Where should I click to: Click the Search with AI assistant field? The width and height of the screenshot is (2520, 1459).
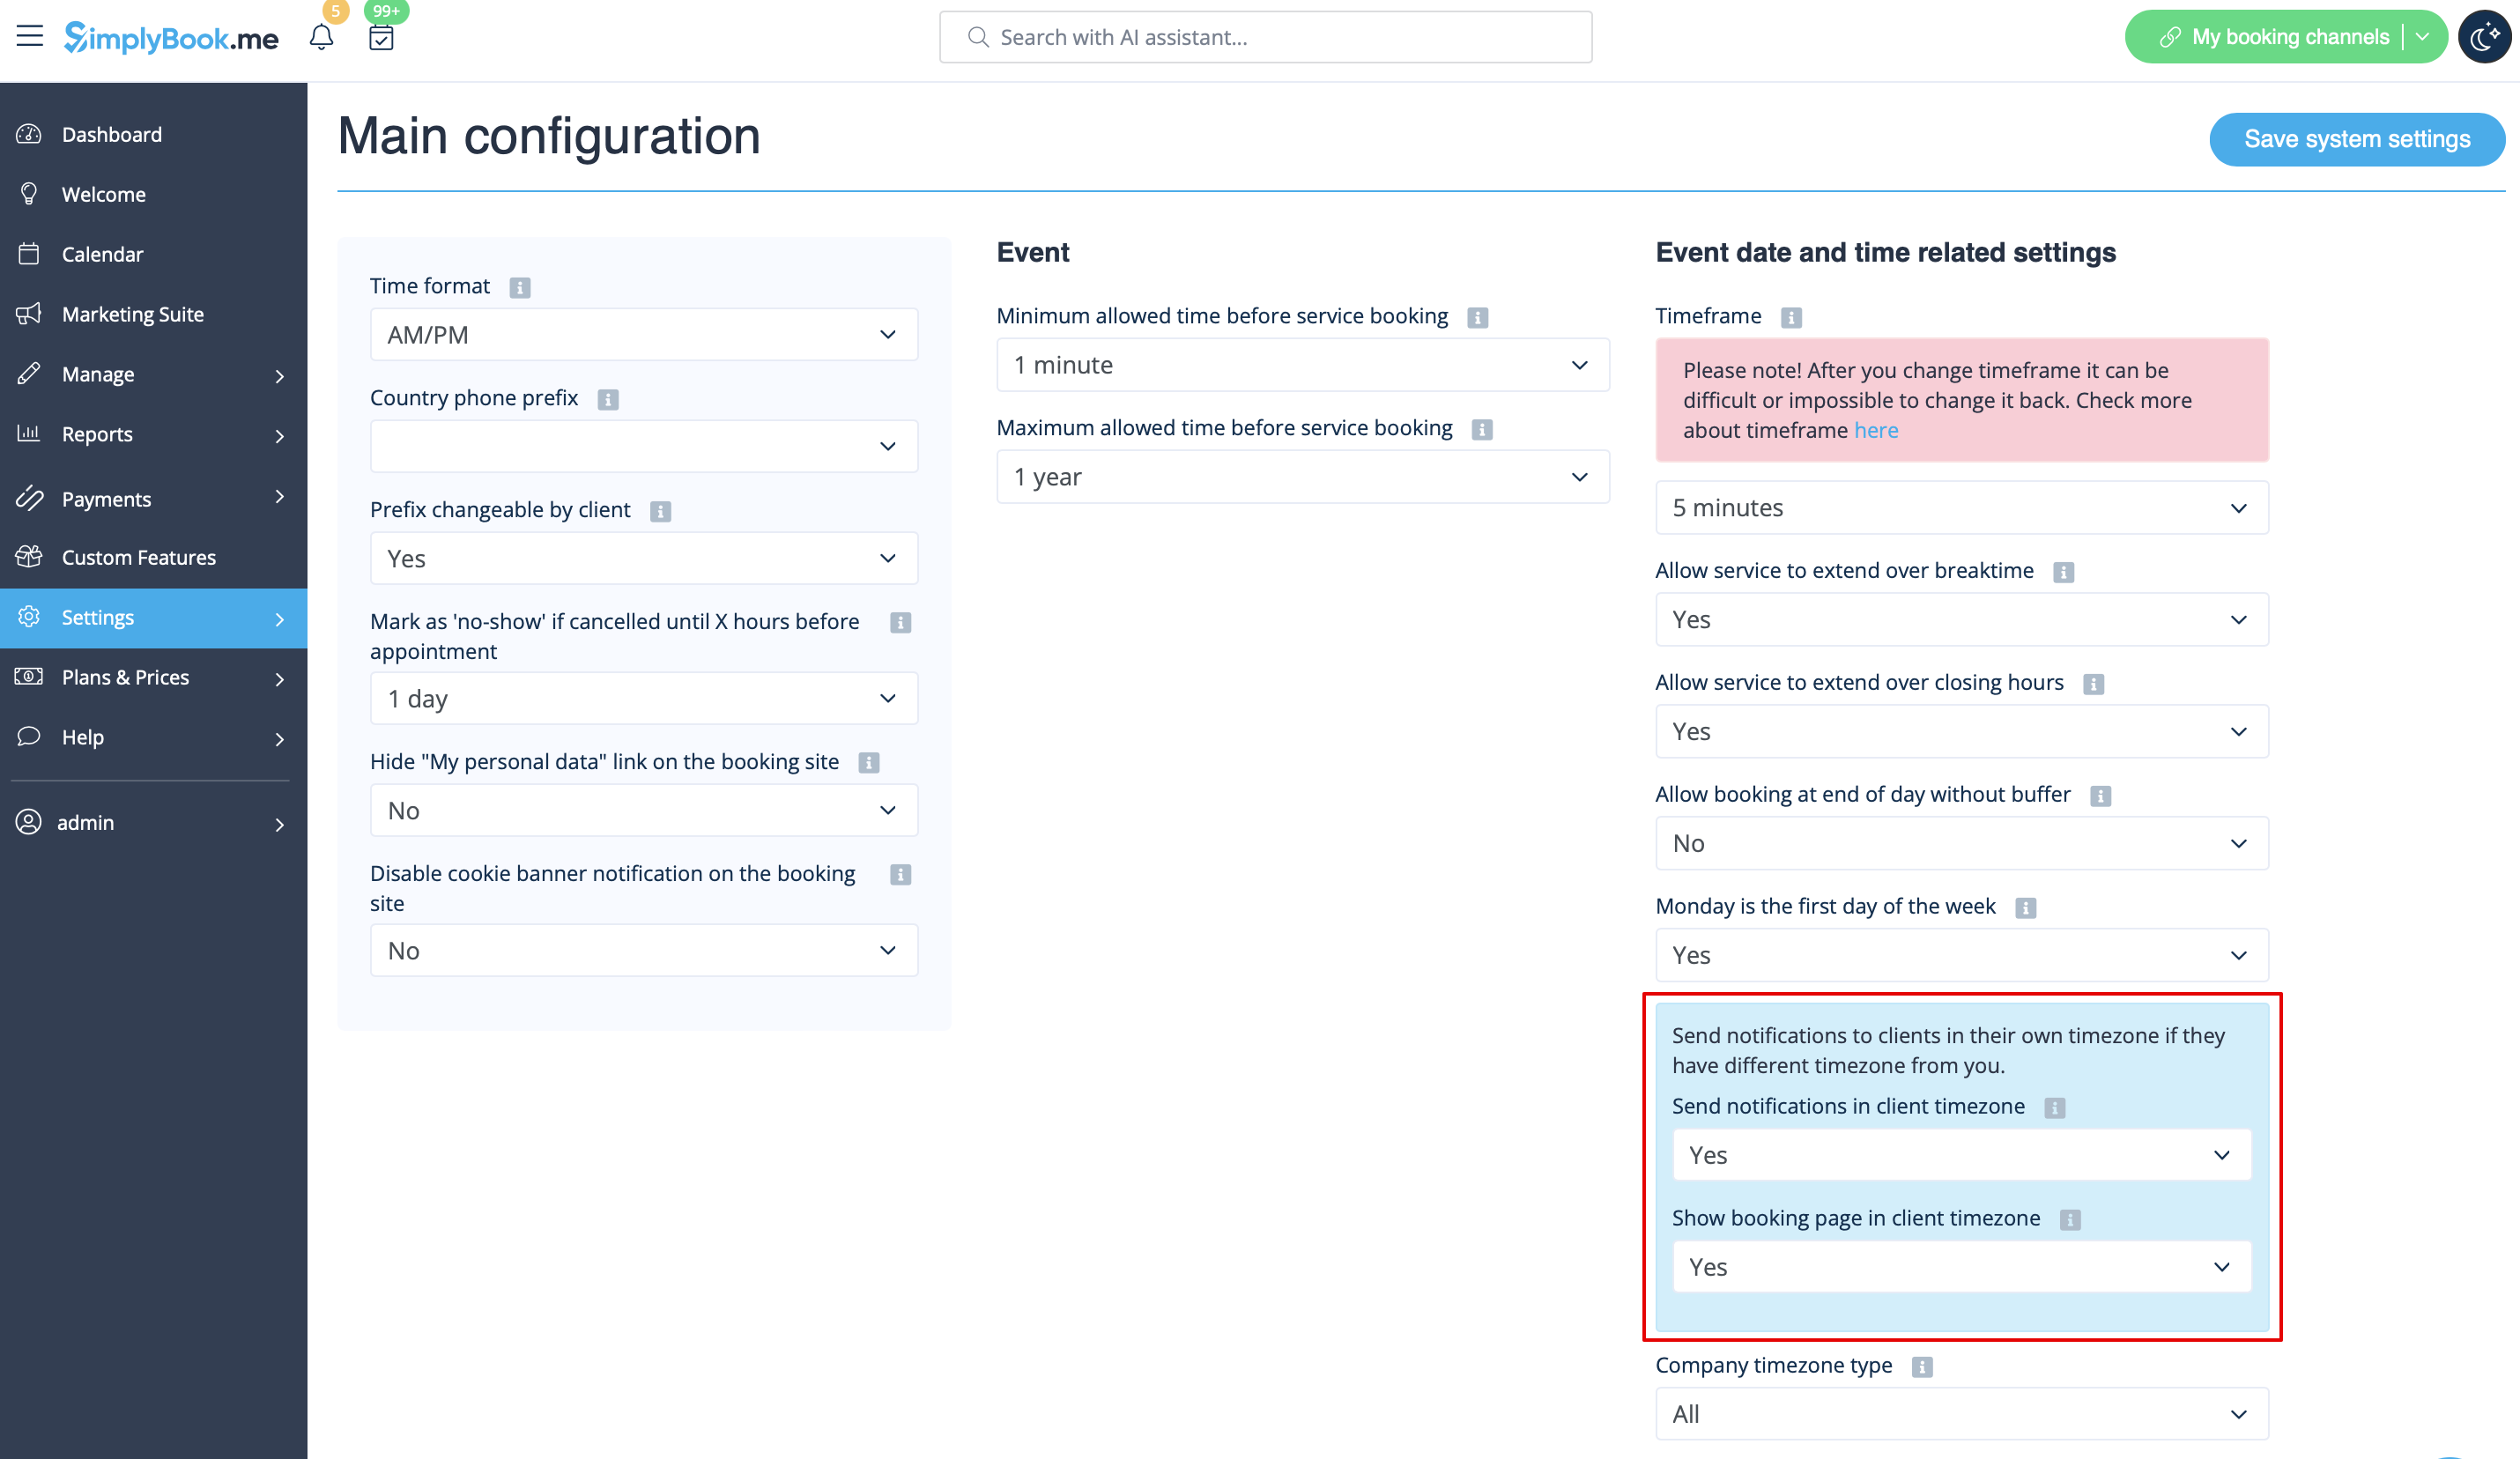pyautogui.click(x=1266, y=37)
